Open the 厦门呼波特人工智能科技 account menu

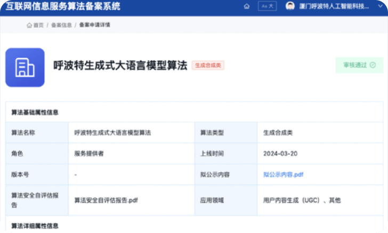click(x=334, y=6)
